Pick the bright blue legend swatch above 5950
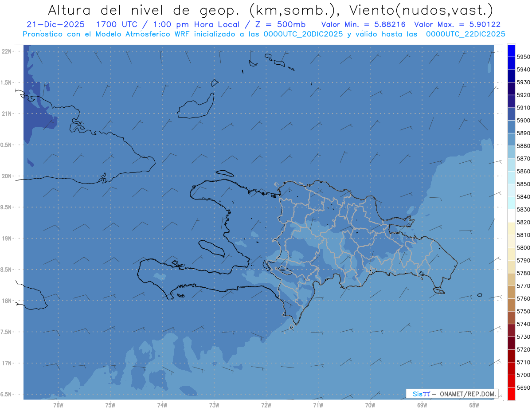This screenshot has height=411, width=532. pyautogui.click(x=511, y=51)
